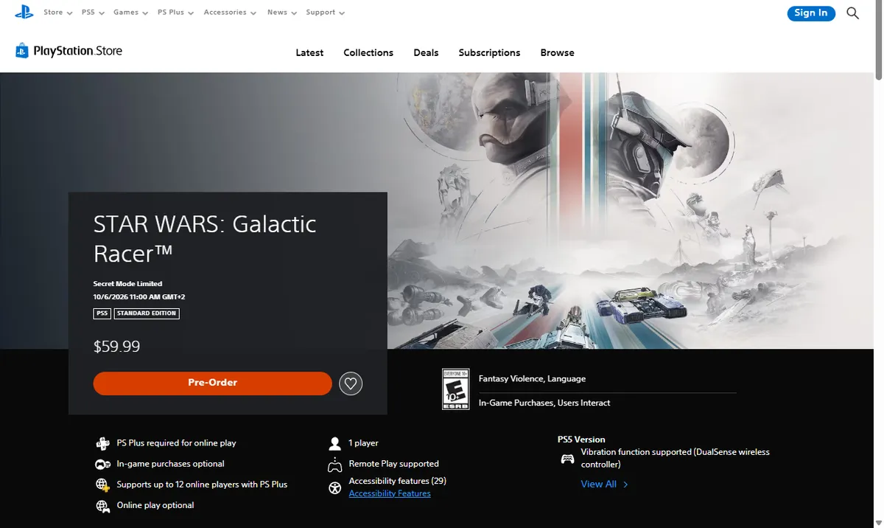Click the $59.99 price text

(116, 346)
